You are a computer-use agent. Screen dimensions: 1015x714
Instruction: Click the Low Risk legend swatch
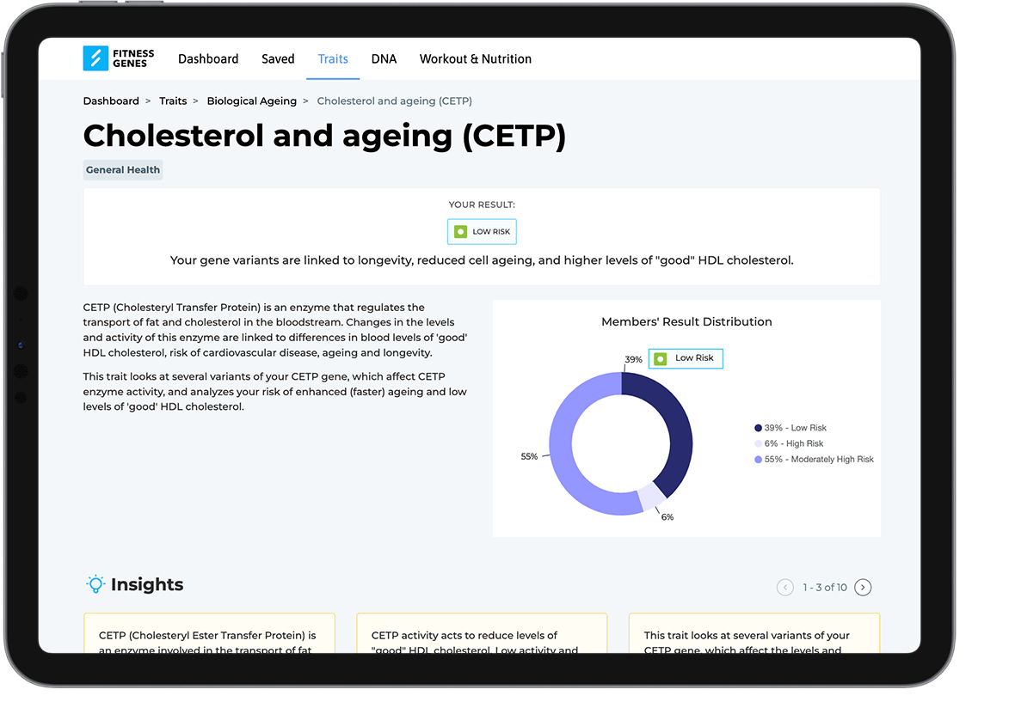[x=758, y=428]
